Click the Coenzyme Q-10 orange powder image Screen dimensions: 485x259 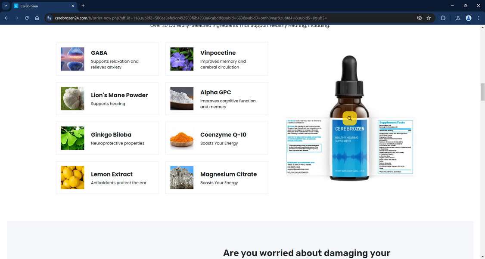point(182,138)
